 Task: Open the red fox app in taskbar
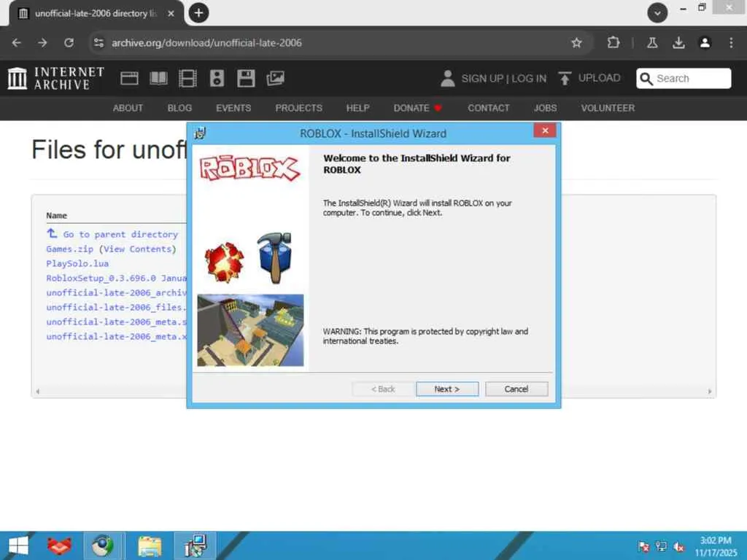(60, 545)
